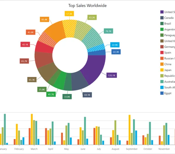
Task: Click the tall yellow bar in March
Action: click(32, 129)
